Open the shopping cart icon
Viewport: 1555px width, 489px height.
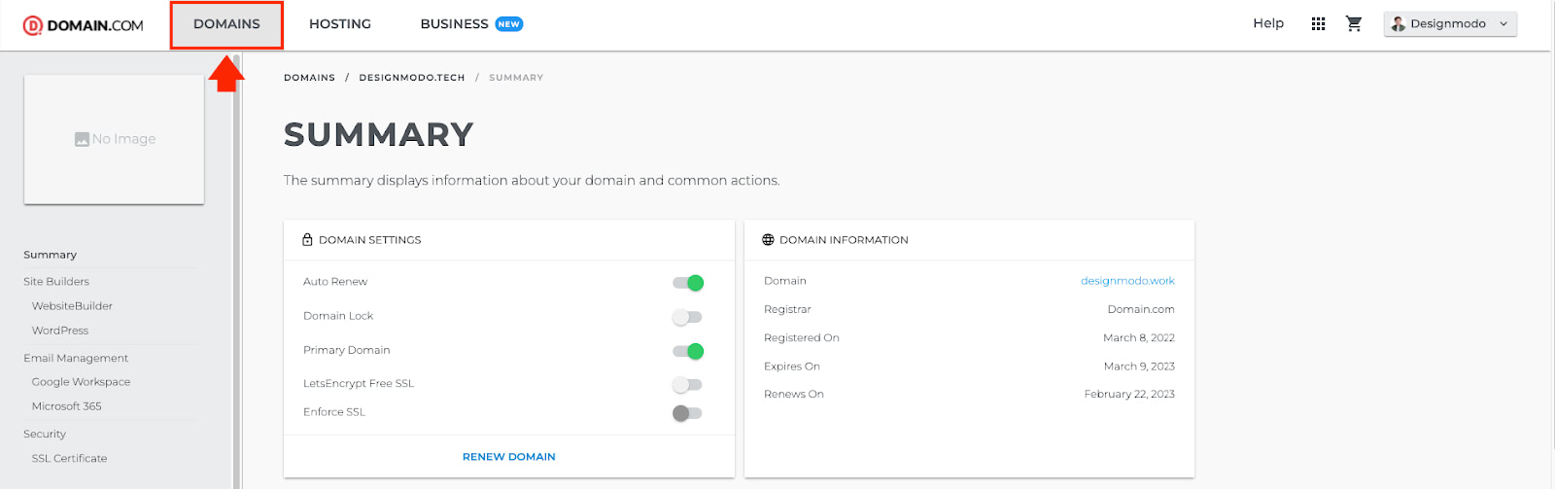pos(1354,23)
